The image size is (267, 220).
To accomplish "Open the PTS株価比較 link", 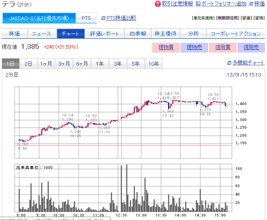I will coord(121,18).
